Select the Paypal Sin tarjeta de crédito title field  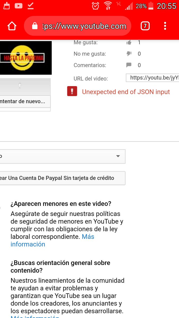[x=63, y=178]
